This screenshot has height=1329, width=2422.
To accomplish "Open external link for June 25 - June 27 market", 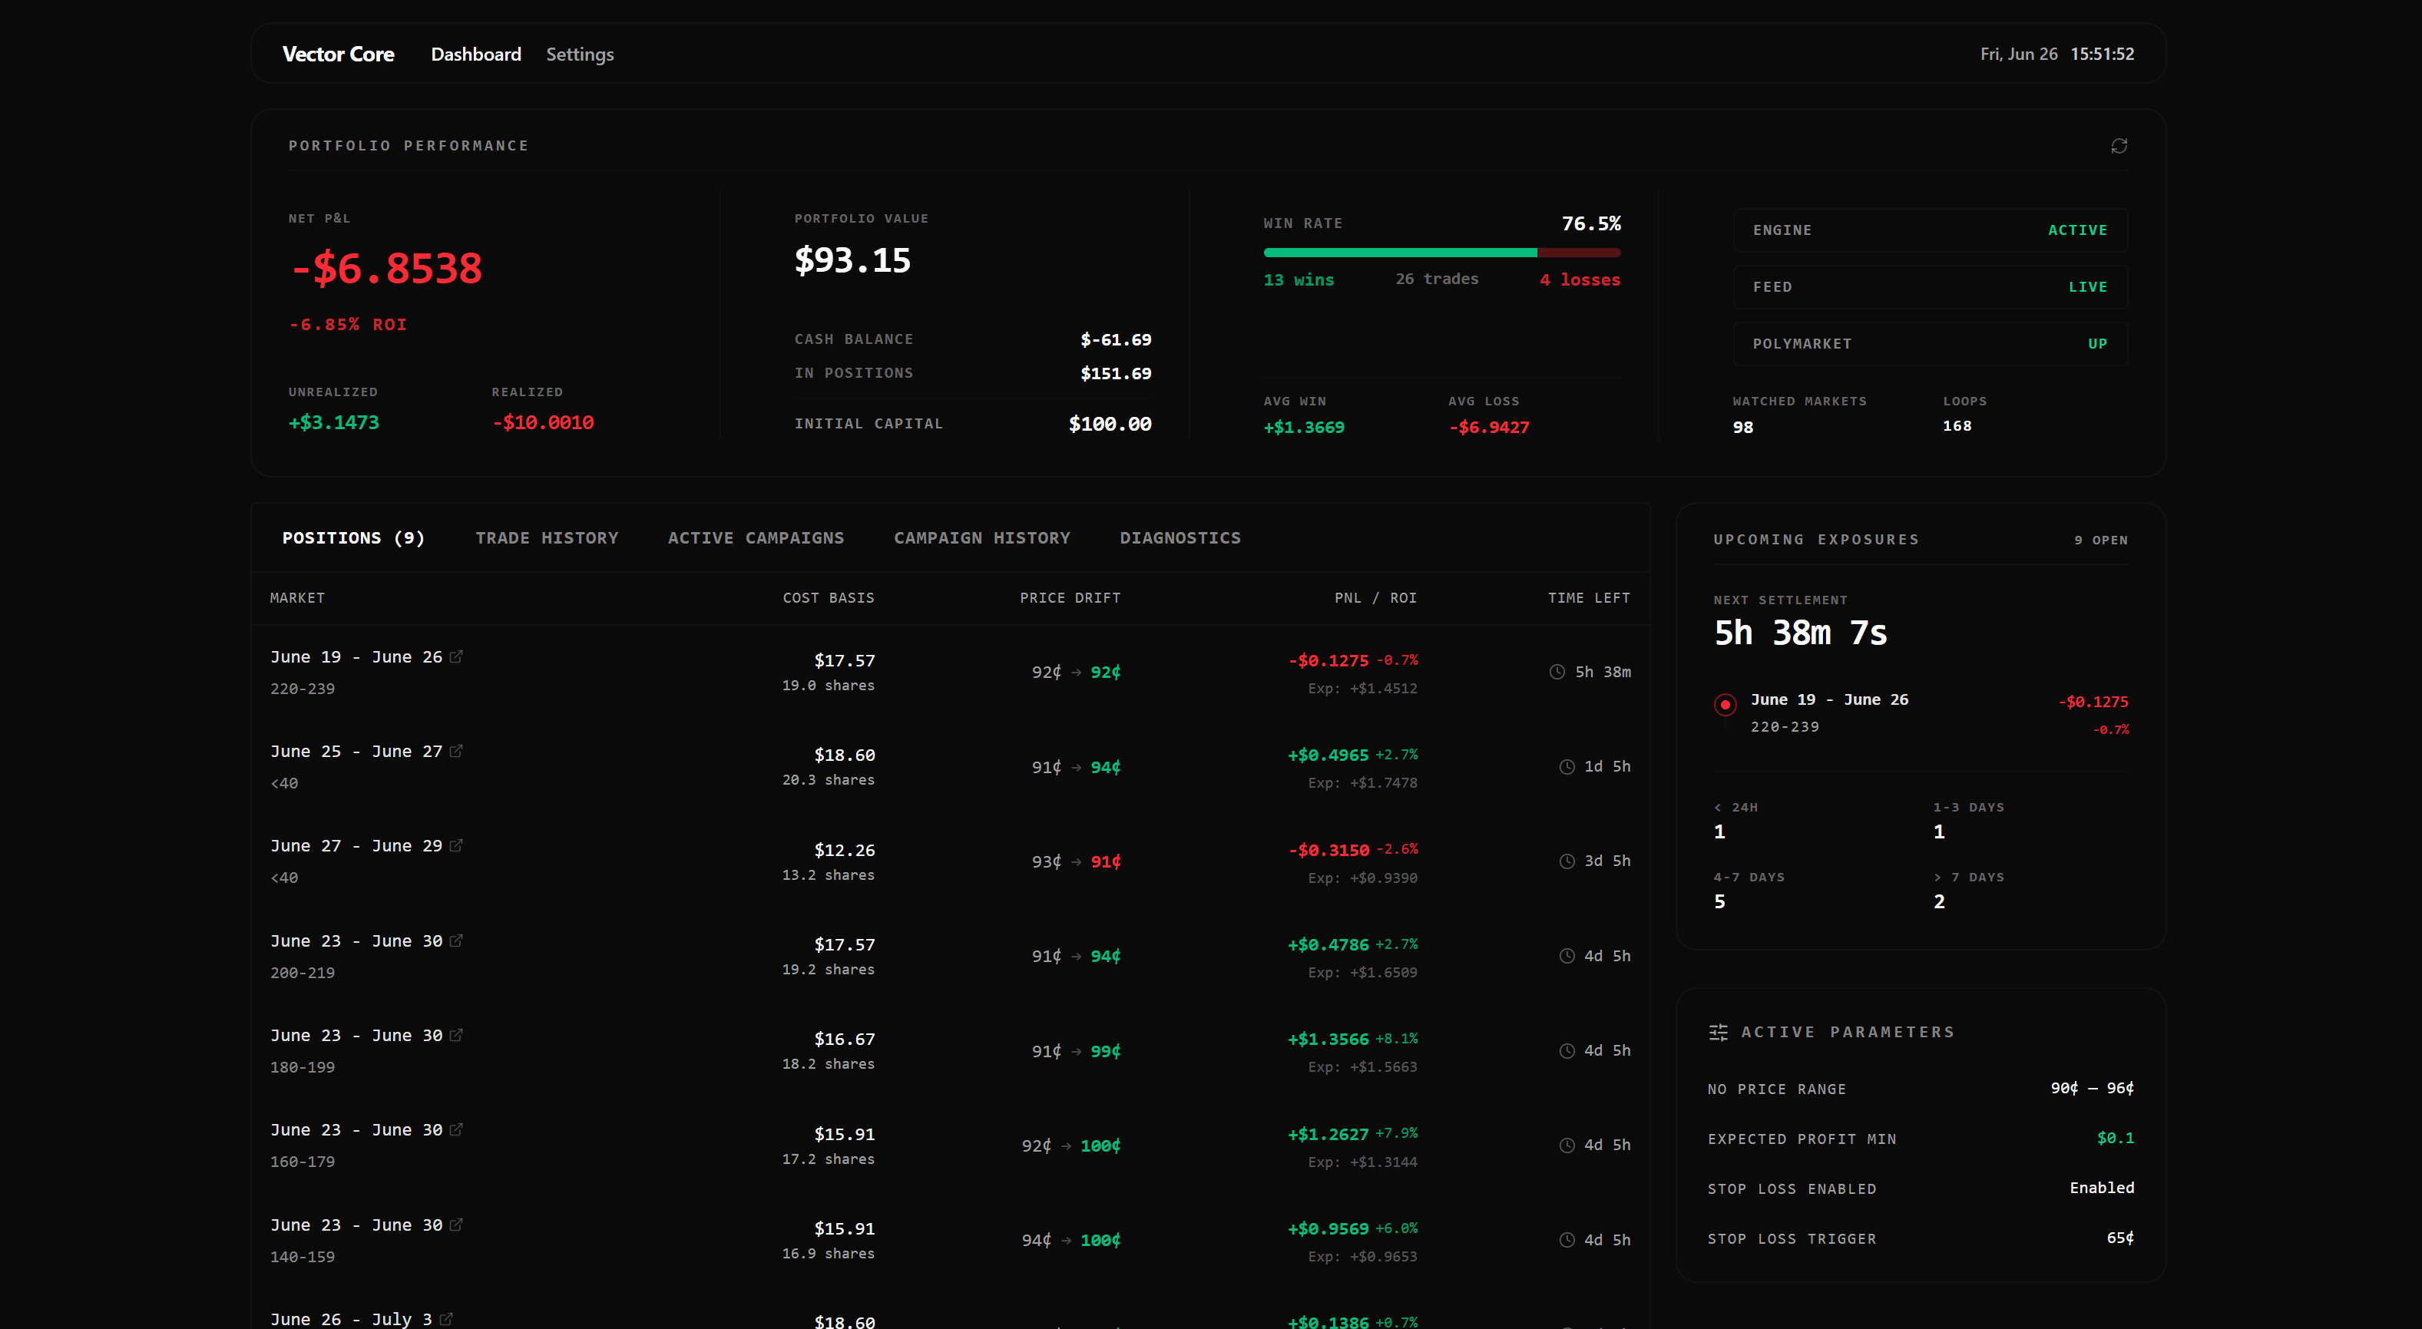I will click(456, 751).
